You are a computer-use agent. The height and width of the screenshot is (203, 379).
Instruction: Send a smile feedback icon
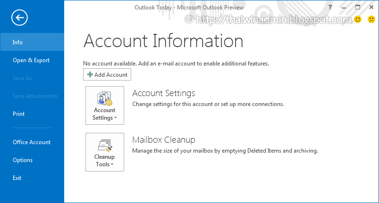click(x=358, y=19)
